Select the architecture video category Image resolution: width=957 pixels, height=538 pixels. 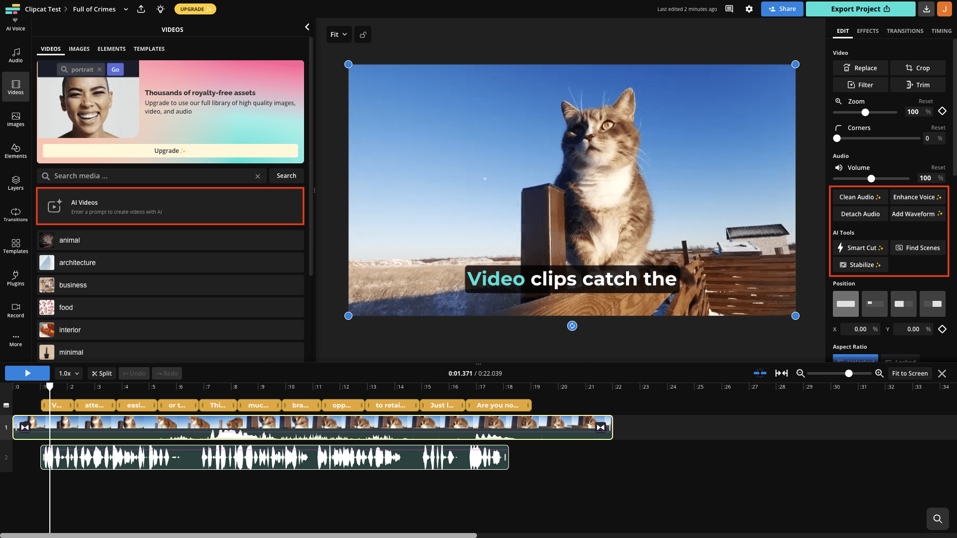pos(170,263)
